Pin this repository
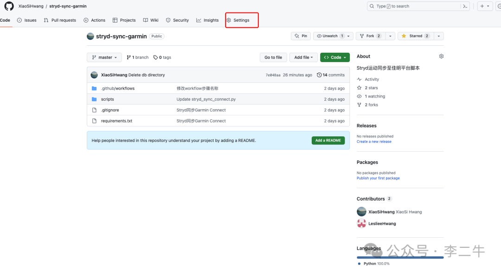 pyautogui.click(x=301, y=36)
